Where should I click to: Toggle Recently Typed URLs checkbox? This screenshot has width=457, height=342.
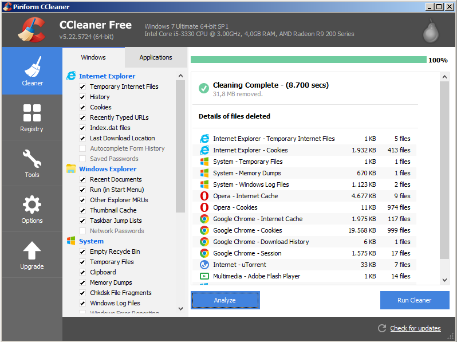click(82, 117)
